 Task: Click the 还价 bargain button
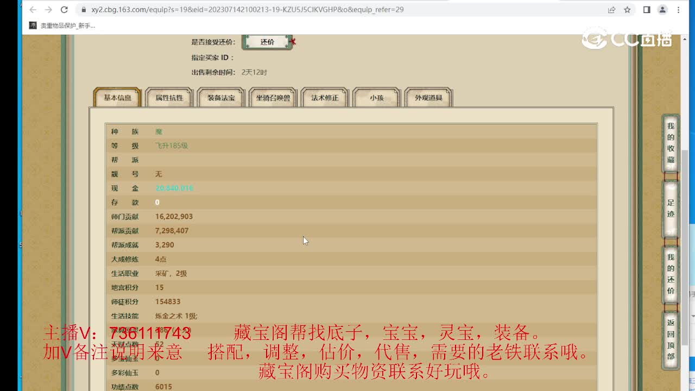coord(267,42)
